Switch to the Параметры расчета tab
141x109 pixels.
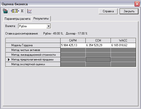point(17,19)
